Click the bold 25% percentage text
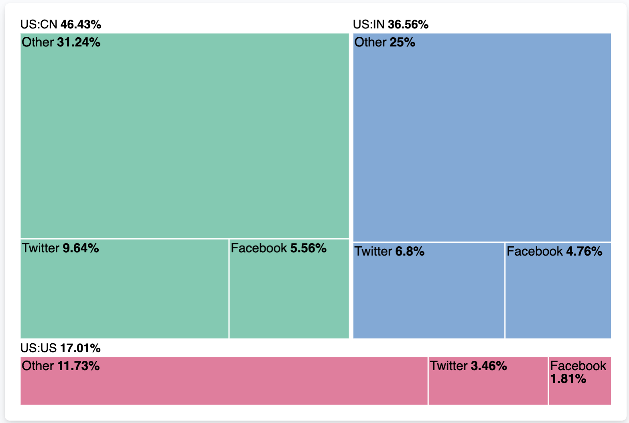The width and height of the screenshot is (629, 423). pyautogui.click(x=402, y=42)
